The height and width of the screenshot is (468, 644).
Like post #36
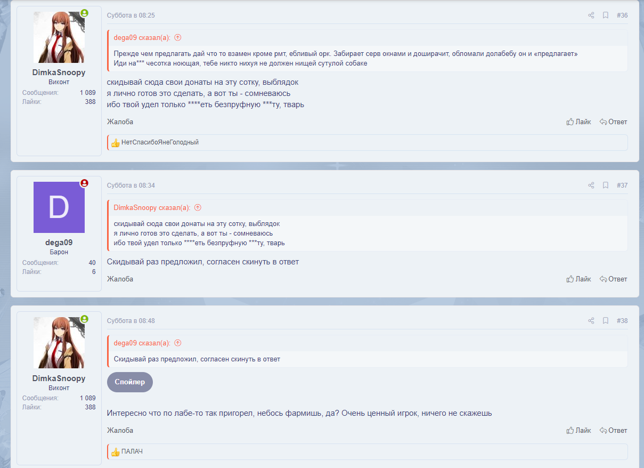click(x=578, y=122)
